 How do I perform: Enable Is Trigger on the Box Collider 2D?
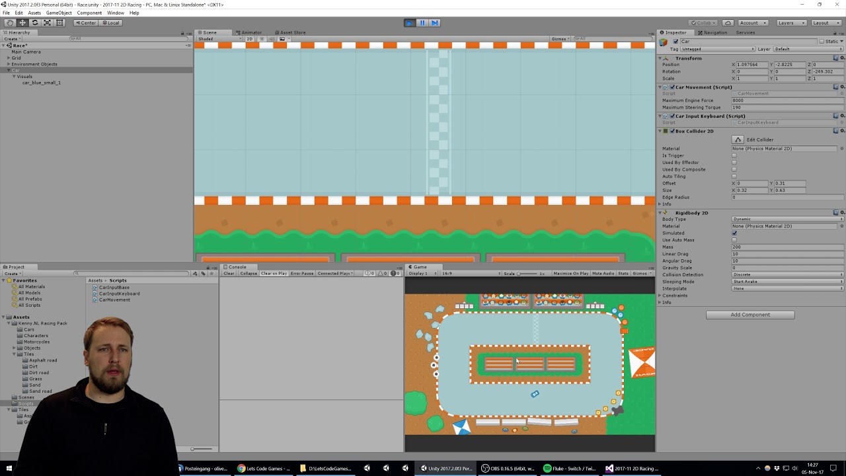tap(734, 155)
